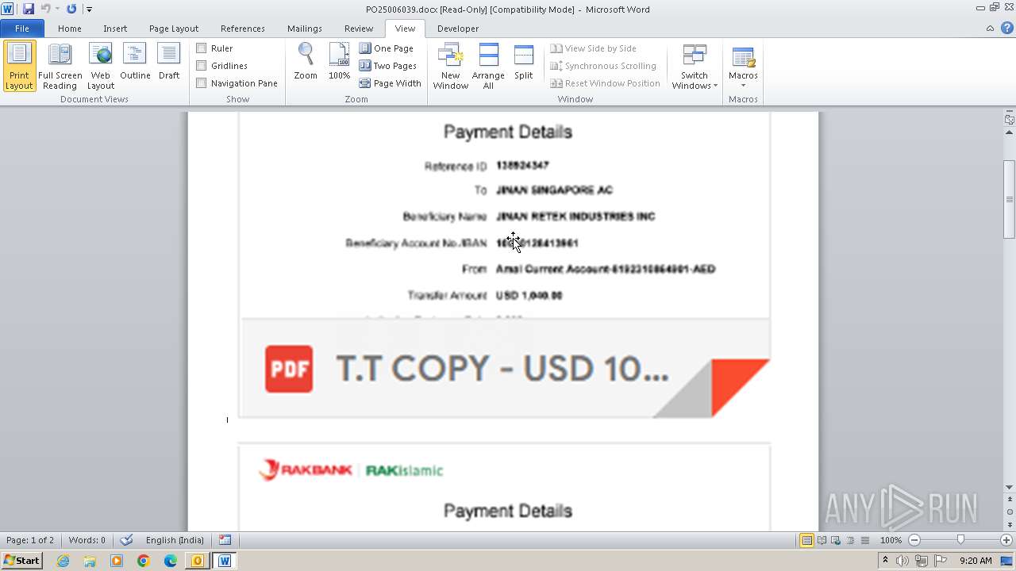This screenshot has width=1016, height=571.
Task: Switch to Print Layout view
Action: point(20,67)
